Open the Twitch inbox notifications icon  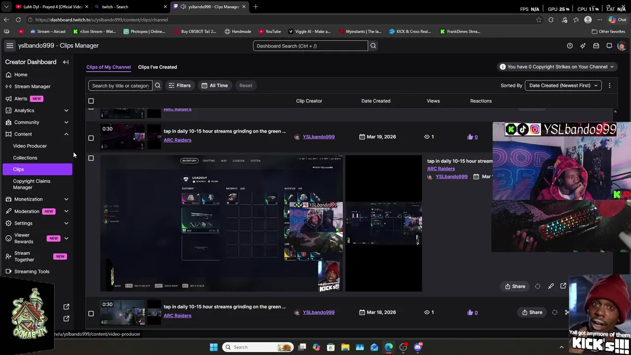point(596,46)
